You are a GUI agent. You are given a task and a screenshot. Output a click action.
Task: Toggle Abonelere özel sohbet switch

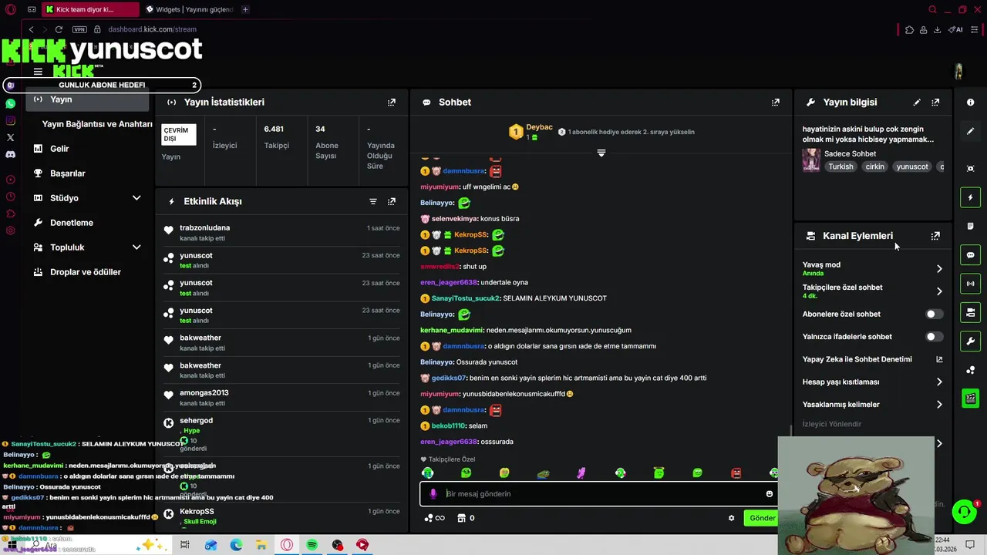click(x=934, y=314)
